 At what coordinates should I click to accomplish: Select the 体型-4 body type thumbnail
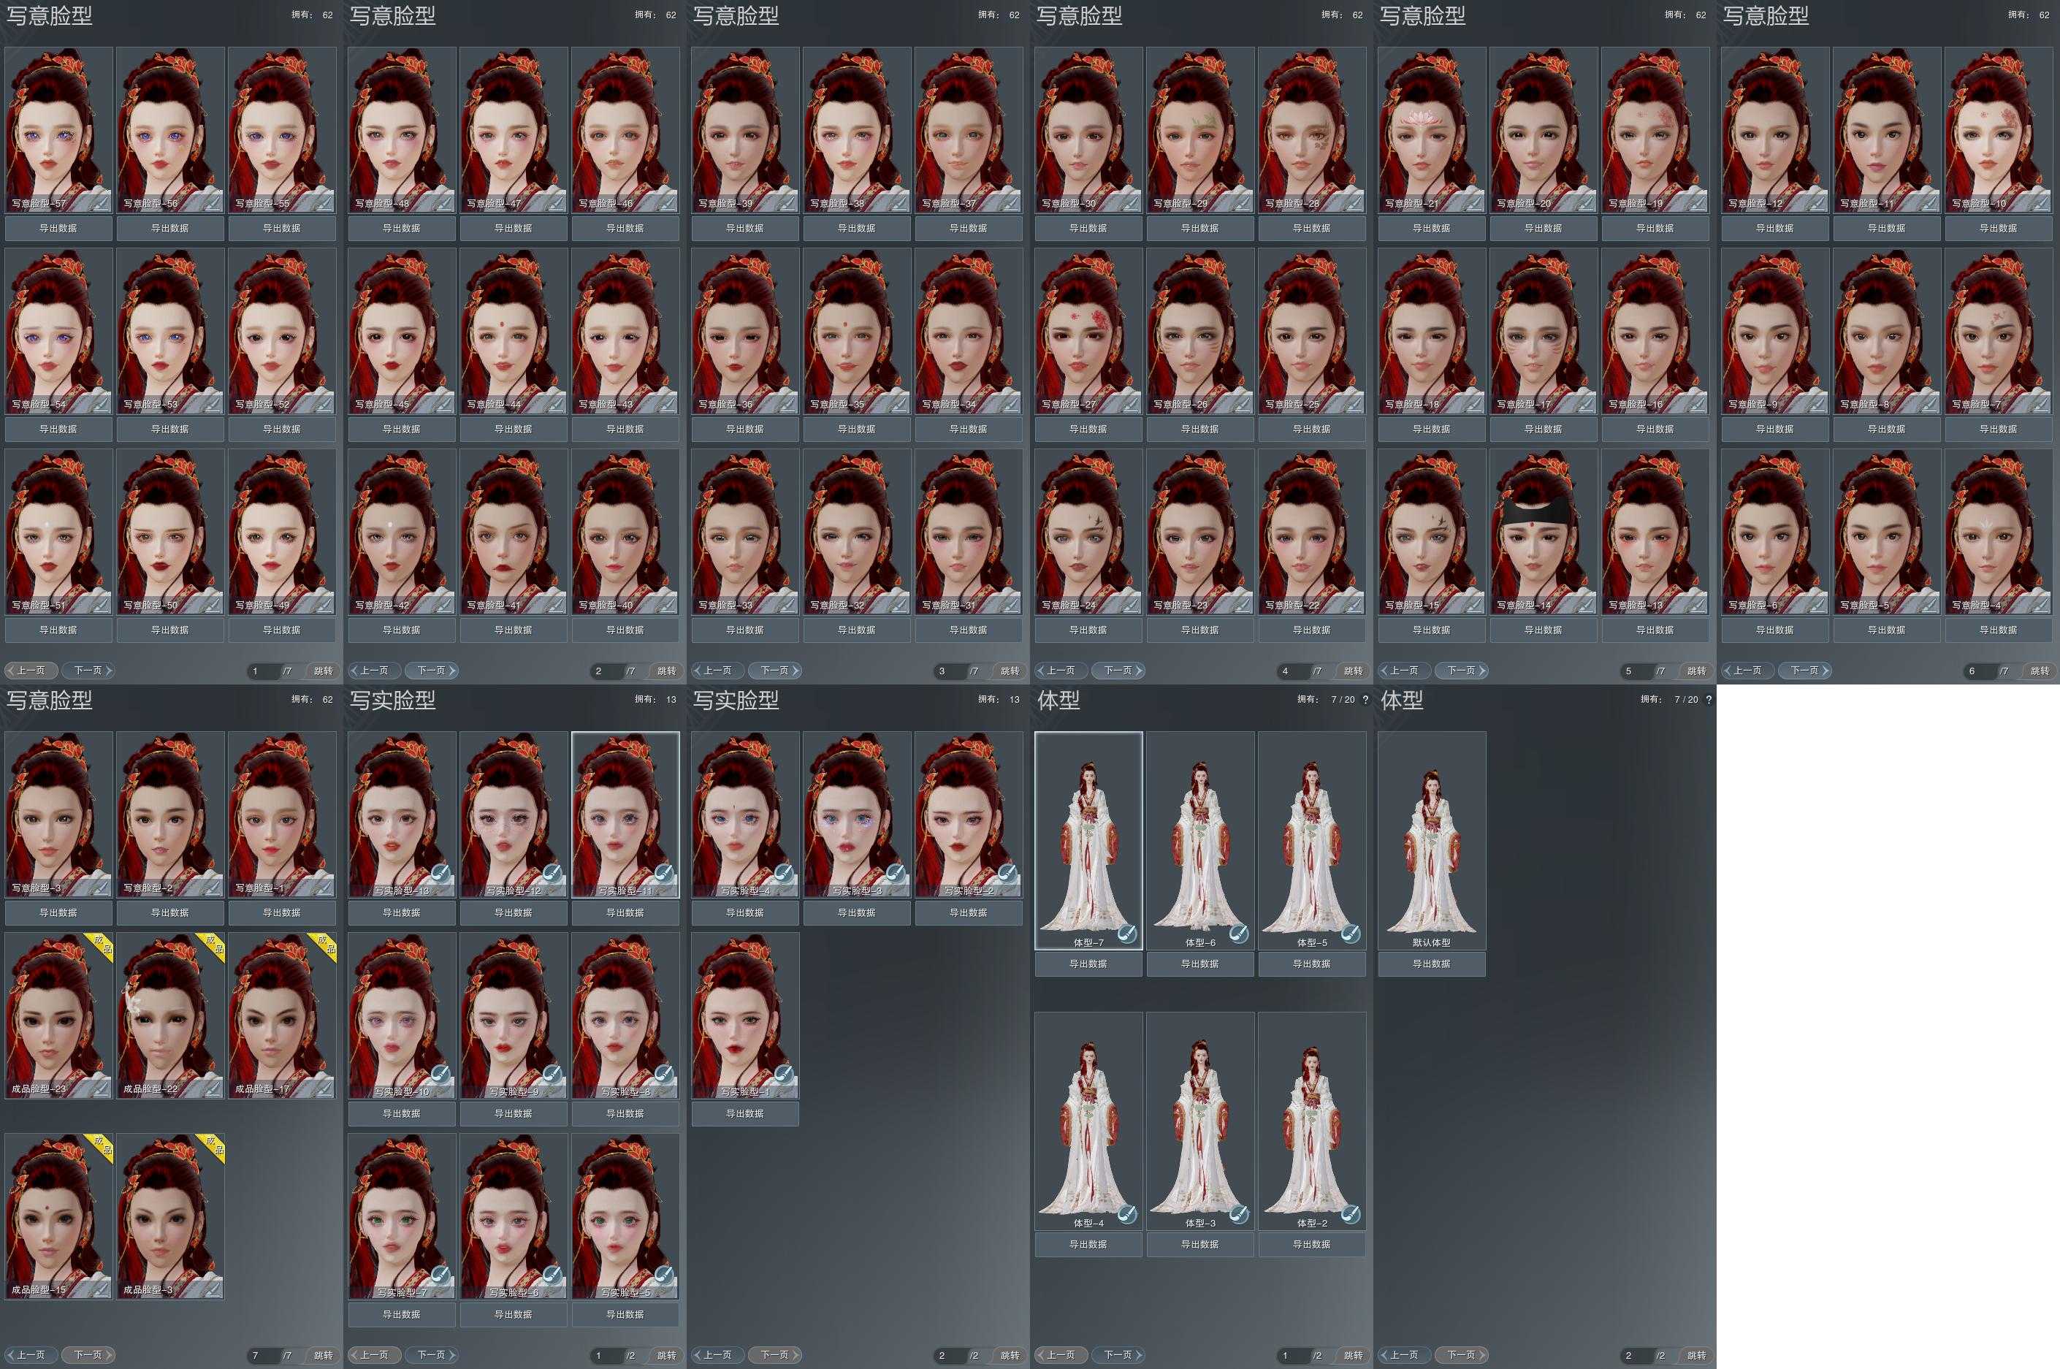click(x=1088, y=1120)
